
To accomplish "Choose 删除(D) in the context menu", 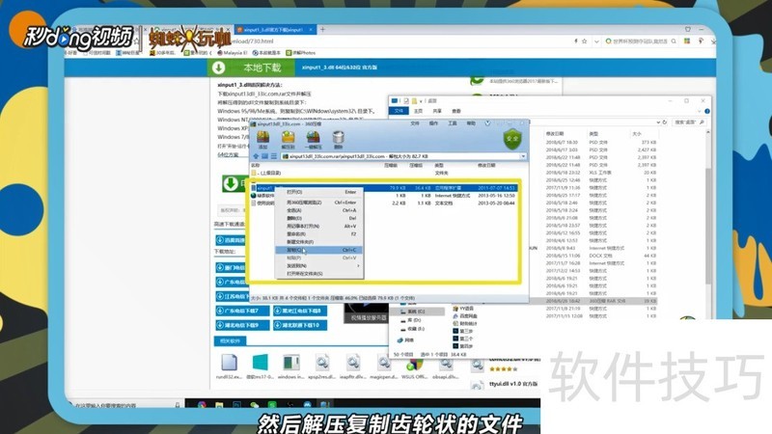I will click(x=319, y=218).
